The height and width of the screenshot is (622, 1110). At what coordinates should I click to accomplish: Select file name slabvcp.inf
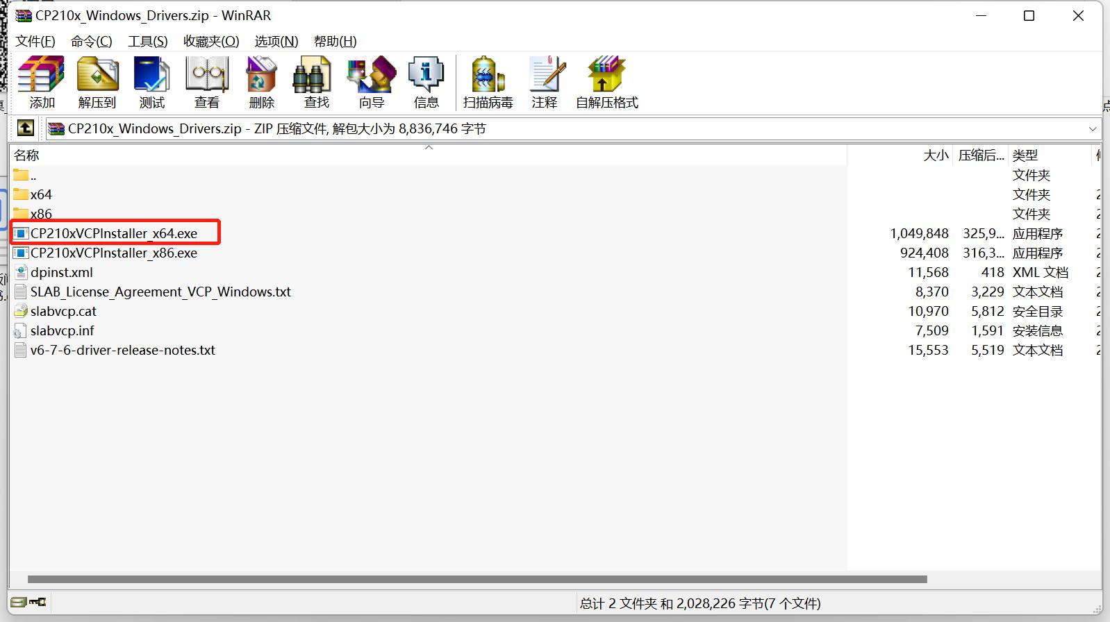(x=63, y=330)
